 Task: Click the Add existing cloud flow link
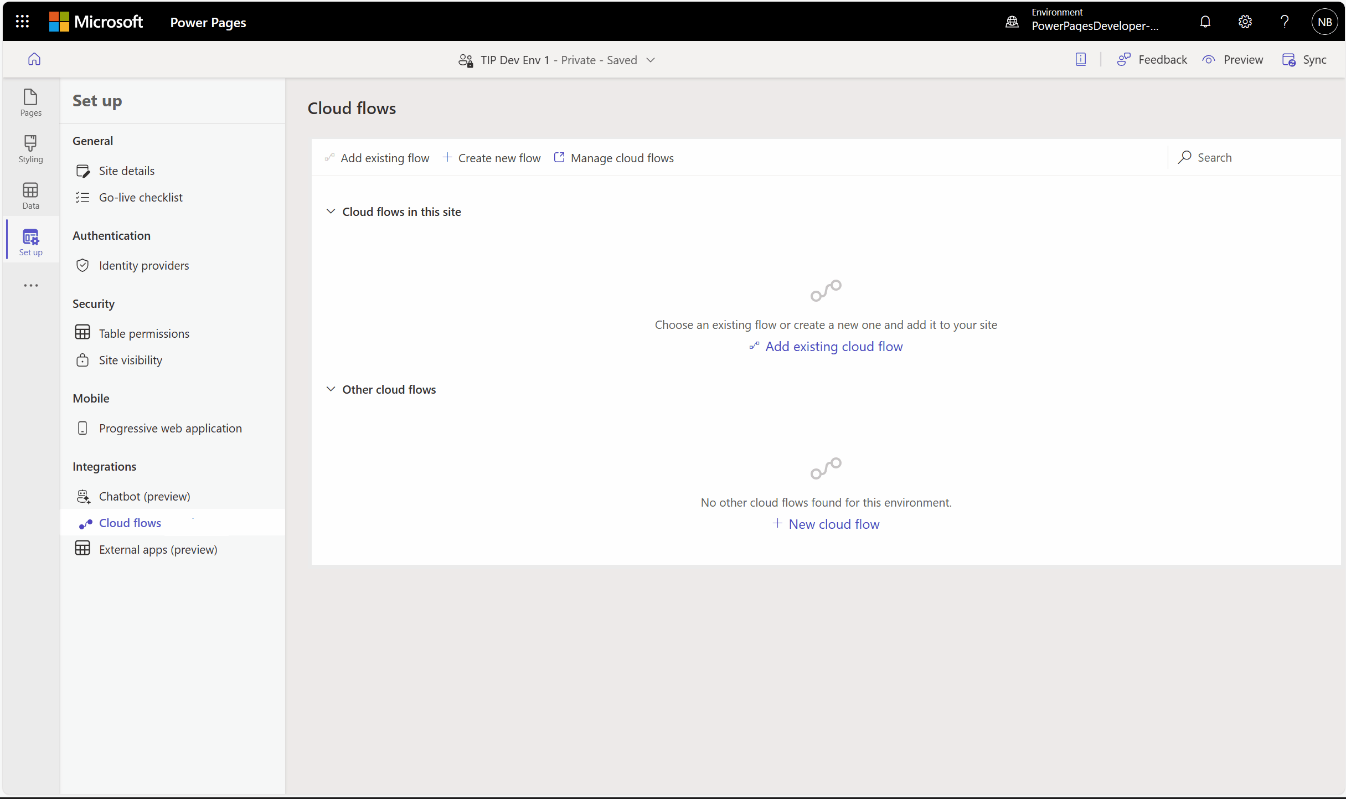[x=833, y=346]
